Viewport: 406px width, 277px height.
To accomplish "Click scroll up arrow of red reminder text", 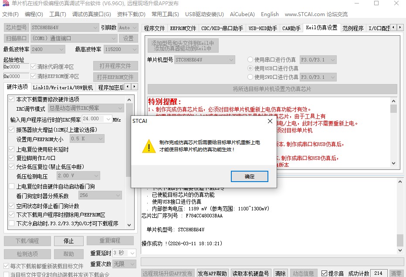I will [x=393, y=101].
